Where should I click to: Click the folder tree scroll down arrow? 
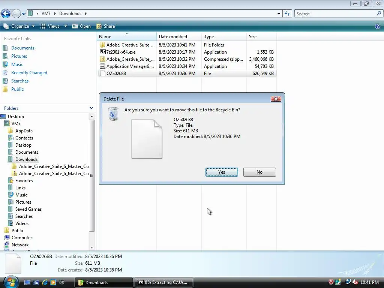click(92, 247)
